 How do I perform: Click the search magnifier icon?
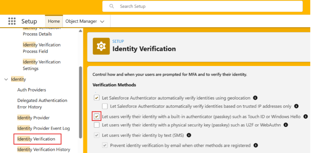pos(112,6)
